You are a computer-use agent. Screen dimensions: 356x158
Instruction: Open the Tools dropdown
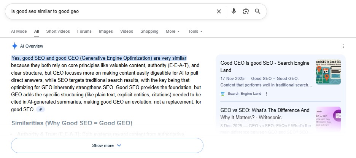[195, 31]
